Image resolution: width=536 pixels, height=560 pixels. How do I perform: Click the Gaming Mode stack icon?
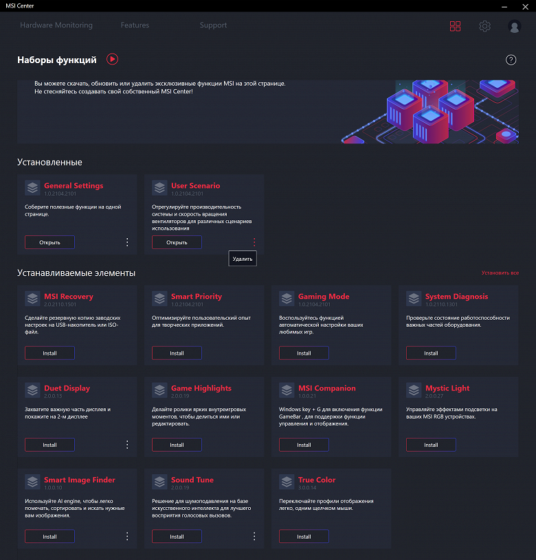click(287, 299)
